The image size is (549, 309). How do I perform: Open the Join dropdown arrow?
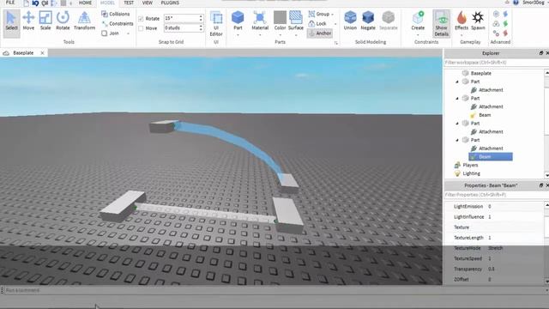click(x=129, y=33)
